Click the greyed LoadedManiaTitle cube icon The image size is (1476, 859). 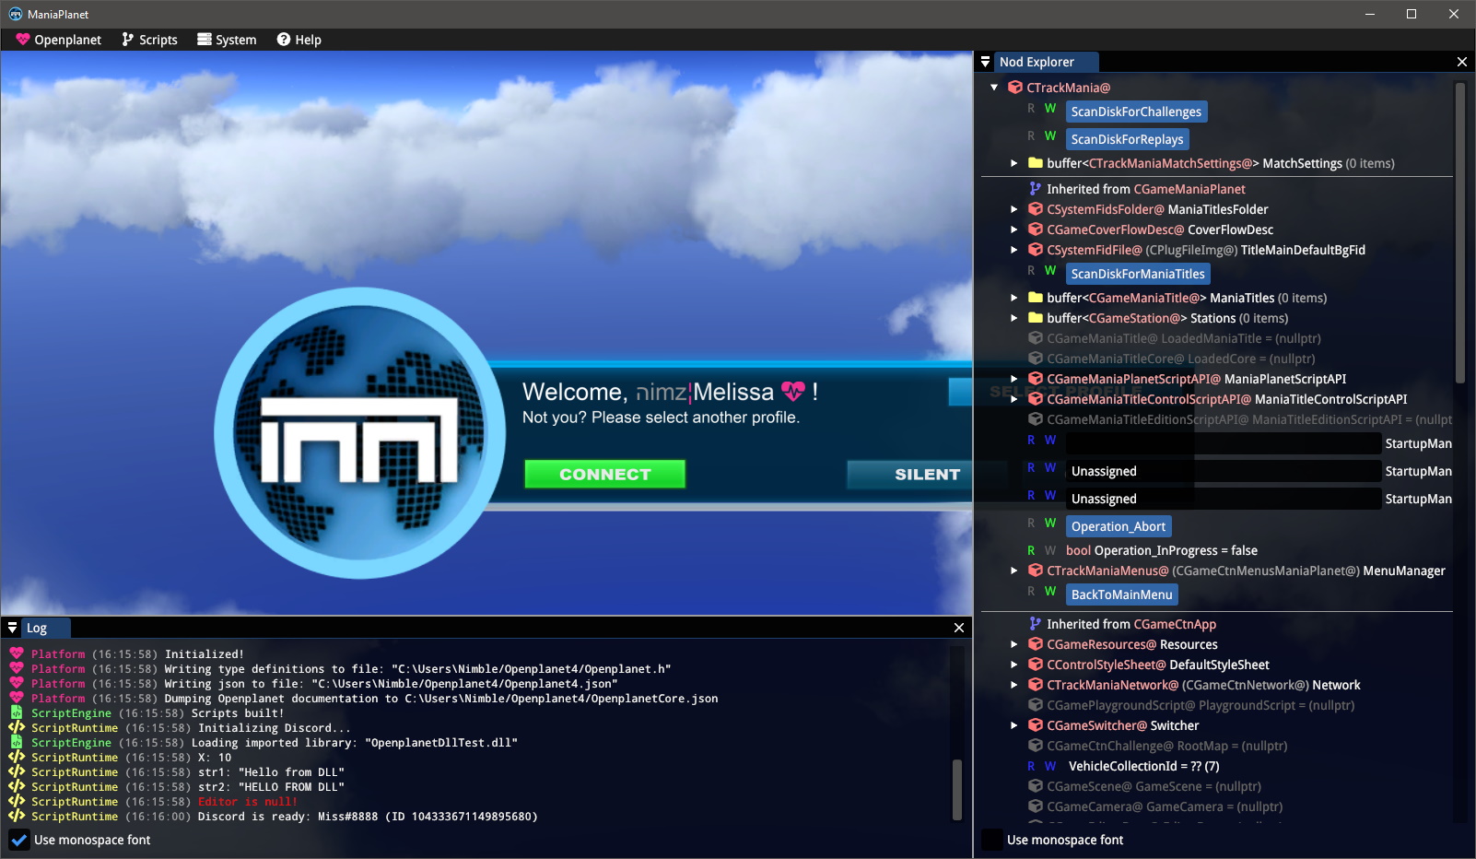point(1035,338)
